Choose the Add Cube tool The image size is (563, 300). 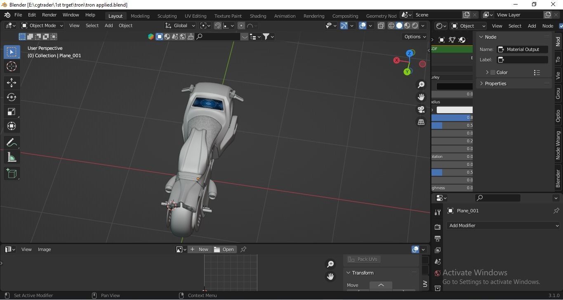(12, 174)
